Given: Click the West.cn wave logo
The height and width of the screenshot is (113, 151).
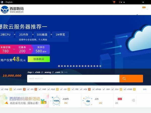Looking at the screenshot, I should 5,10.
